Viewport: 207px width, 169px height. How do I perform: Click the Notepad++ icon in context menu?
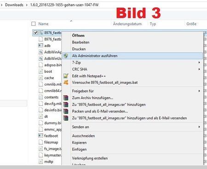(x=66, y=76)
